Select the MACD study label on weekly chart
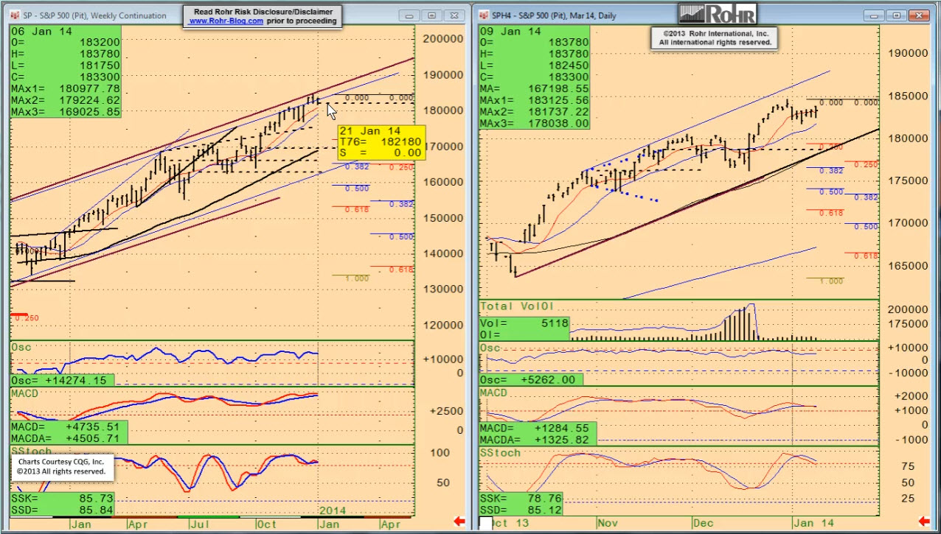 tap(24, 394)
